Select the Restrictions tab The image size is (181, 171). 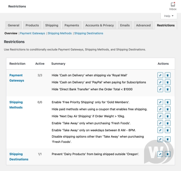[x=166, y=25]
